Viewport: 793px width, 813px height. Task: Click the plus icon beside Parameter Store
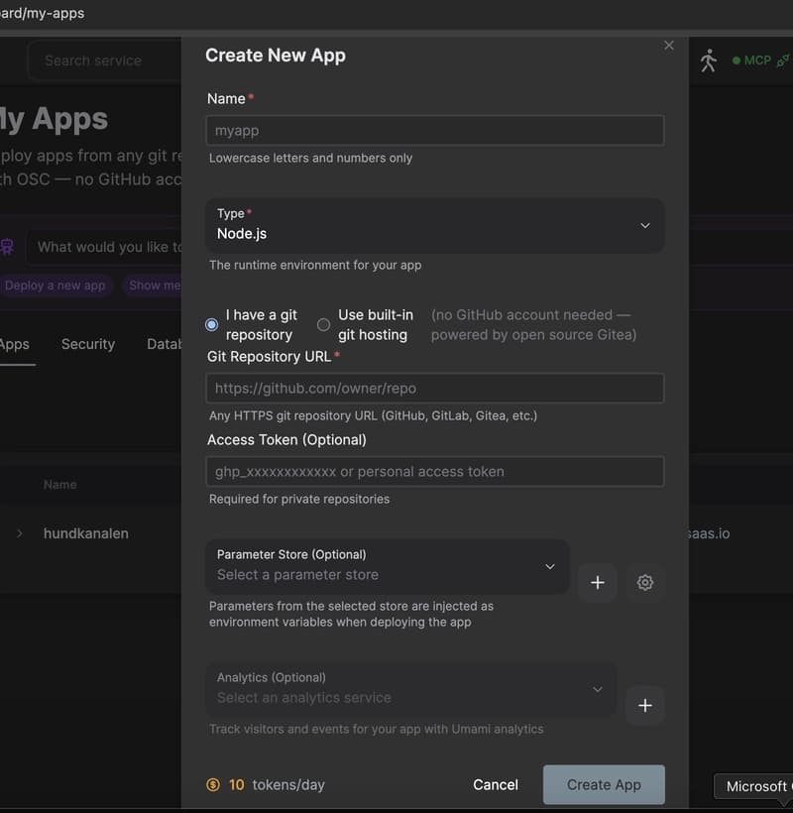point(598,583)
